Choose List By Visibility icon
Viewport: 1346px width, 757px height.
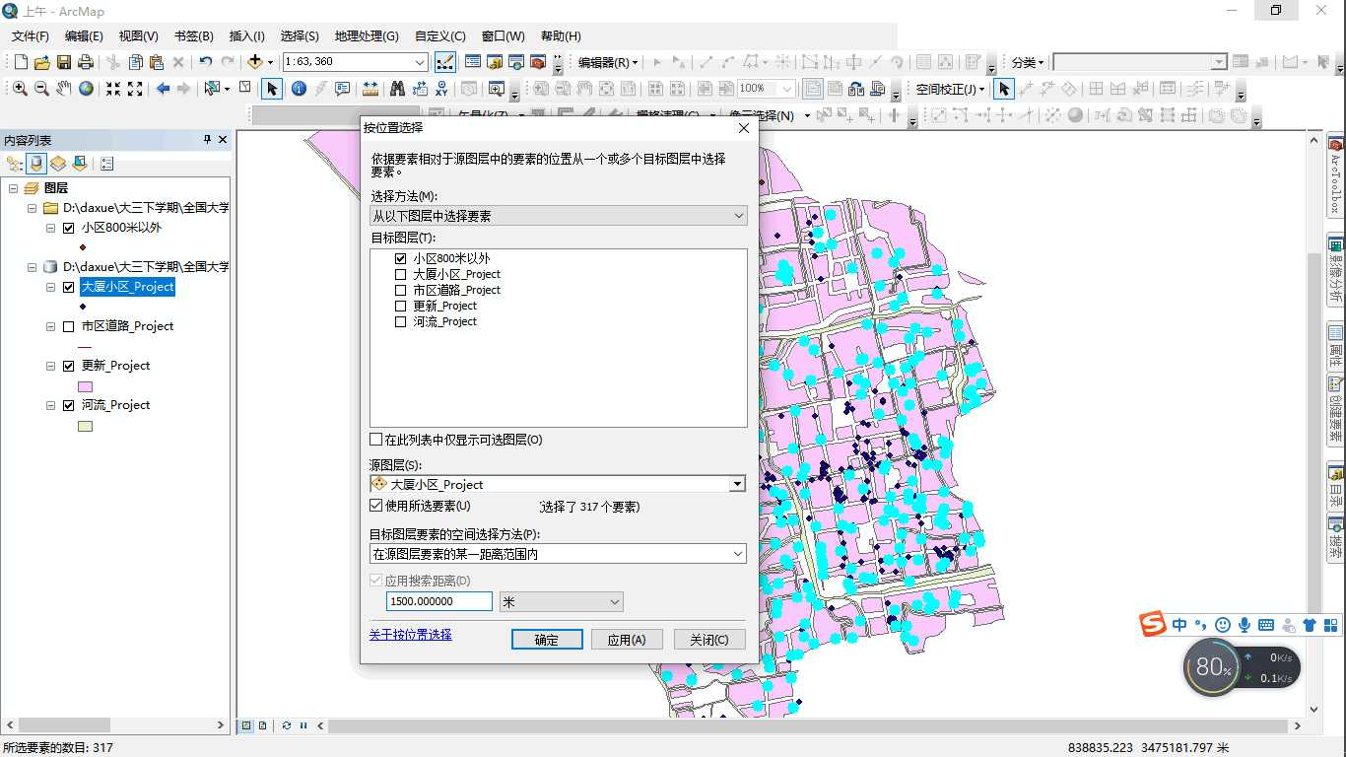coord(58,164)
